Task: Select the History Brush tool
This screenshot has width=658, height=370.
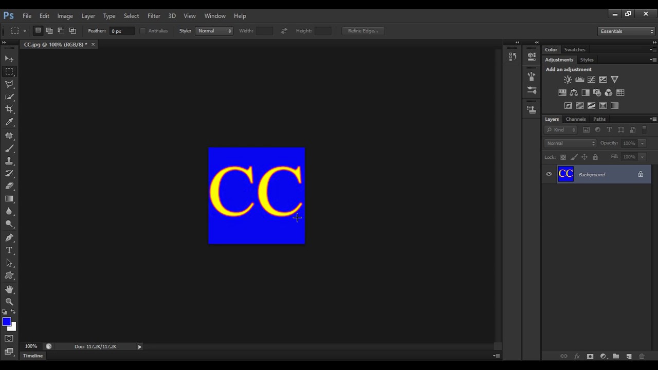Action: [x=9, y=174]
